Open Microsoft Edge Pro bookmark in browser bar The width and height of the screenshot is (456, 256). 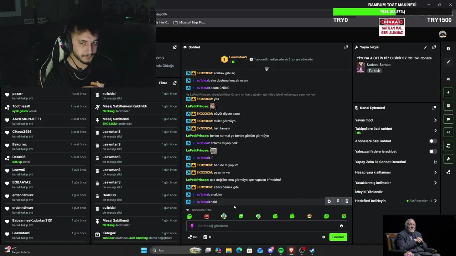[x=189, y=22]
